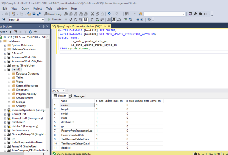228x155 pixels.
Task: Pin the SQLQuery1.sql tab
Action: pos(105,26)
